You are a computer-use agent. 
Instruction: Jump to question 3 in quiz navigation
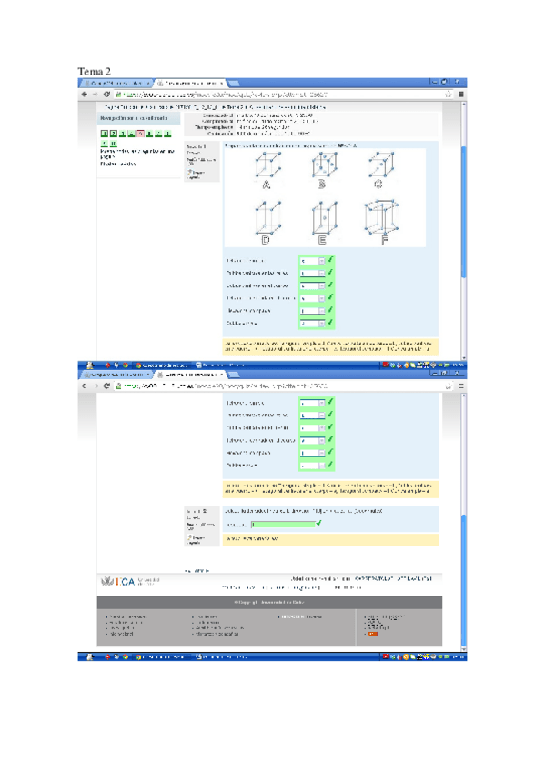click(123, 134)
